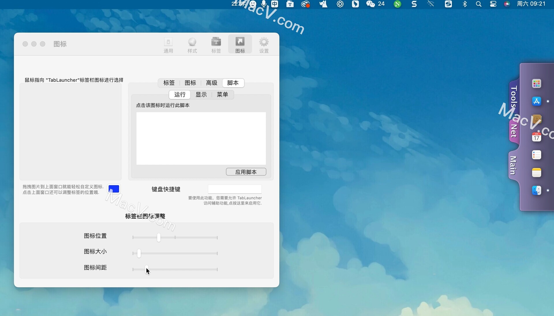Image resolution: width=554 pixels, height=316 pixels.
Task: Click the dog-shaped menu bar icon
Action: pyautogui.click(x=323, y=4)
